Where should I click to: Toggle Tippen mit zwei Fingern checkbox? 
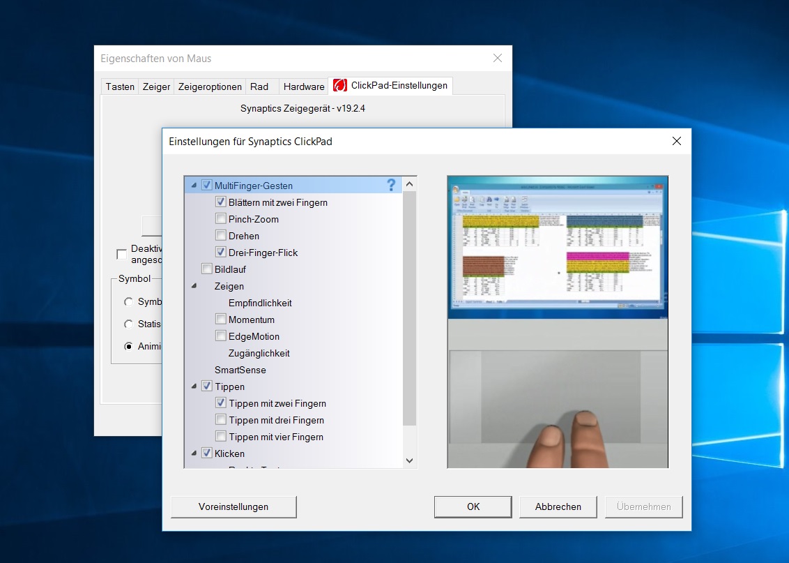pyautogui.click(x=220, y=403)
